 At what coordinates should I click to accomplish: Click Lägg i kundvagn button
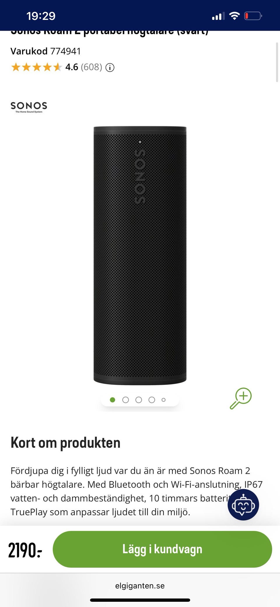point(162,549)
